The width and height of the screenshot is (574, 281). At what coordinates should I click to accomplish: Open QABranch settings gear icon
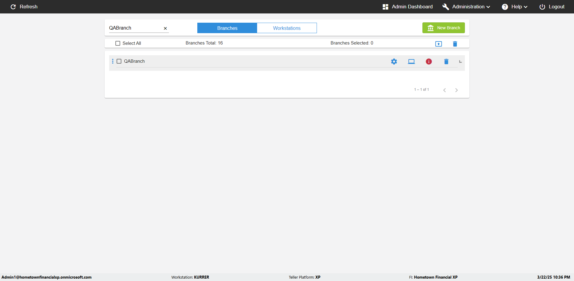click(x=394, y=62)
